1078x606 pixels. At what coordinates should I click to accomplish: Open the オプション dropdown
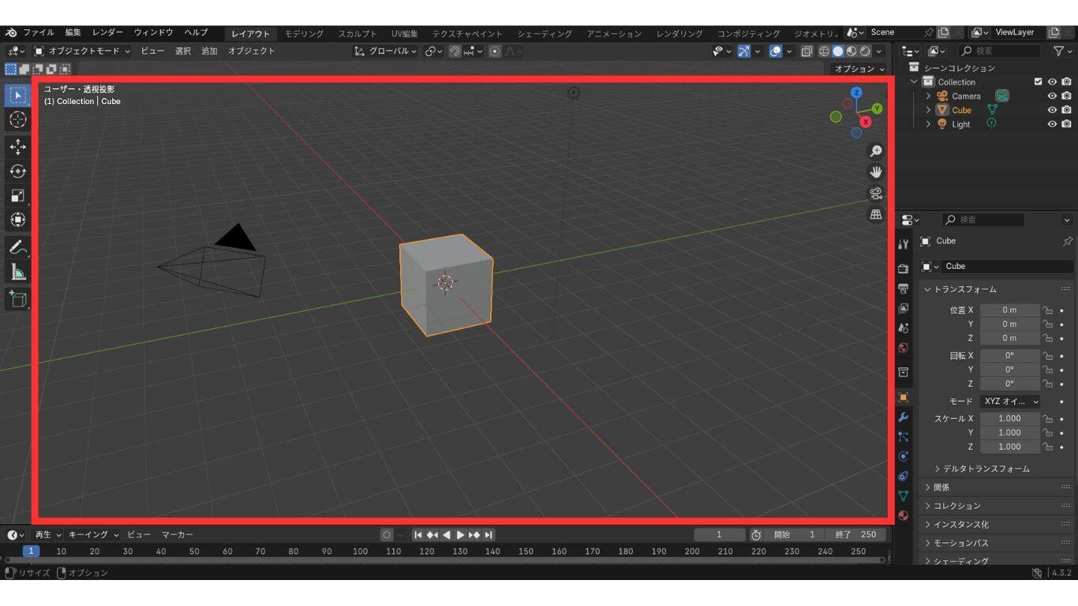(859, 69)
